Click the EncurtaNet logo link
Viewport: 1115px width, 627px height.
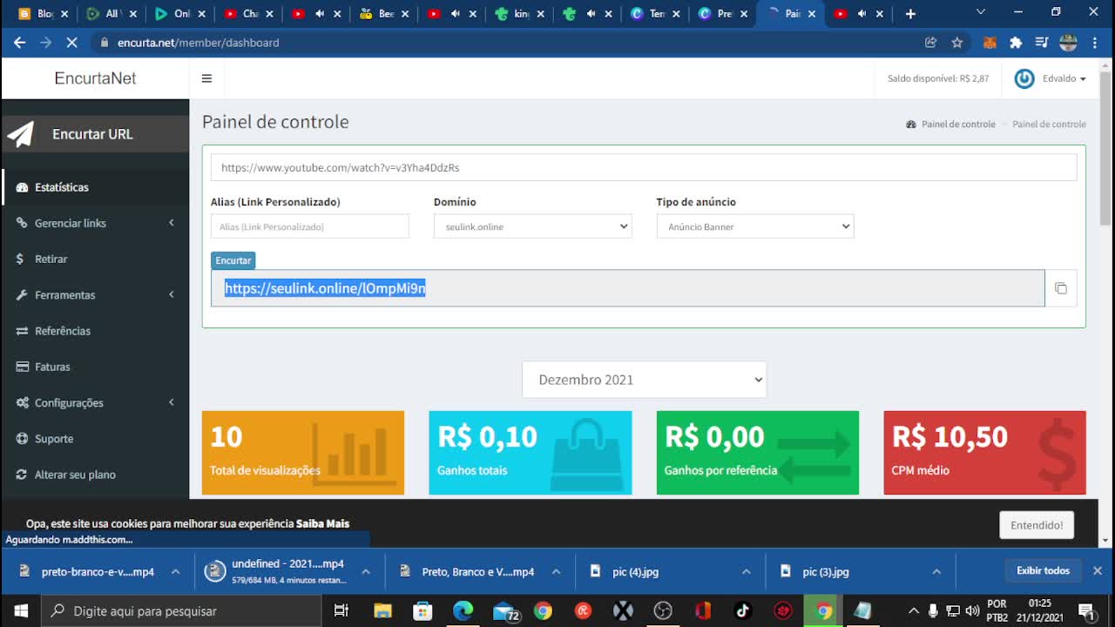[x=95, y=78]
